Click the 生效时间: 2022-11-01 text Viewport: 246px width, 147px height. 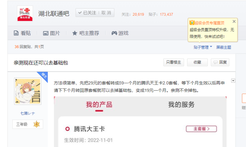coord(88,140)
